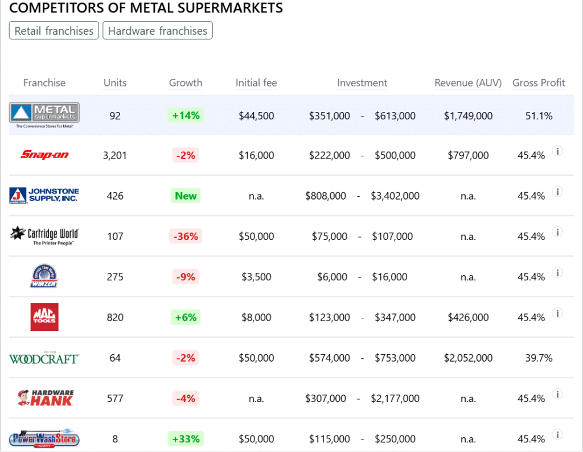Open the Mac Tools logo
583x452 pixels.
click(x=44, y=317)
